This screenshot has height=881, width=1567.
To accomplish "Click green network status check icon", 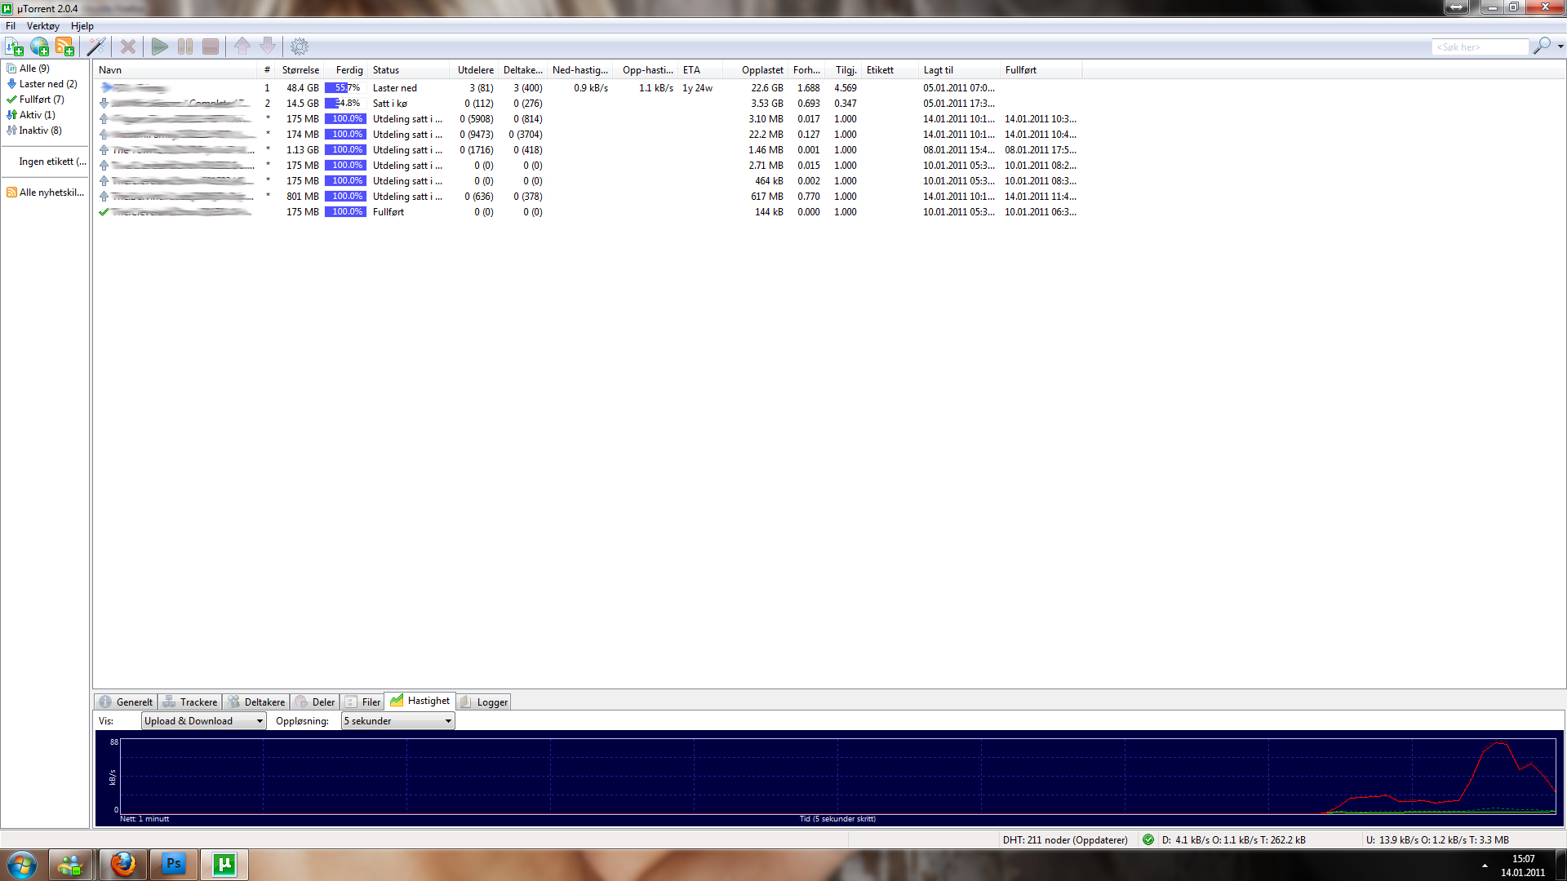I will pos(1148,839).
